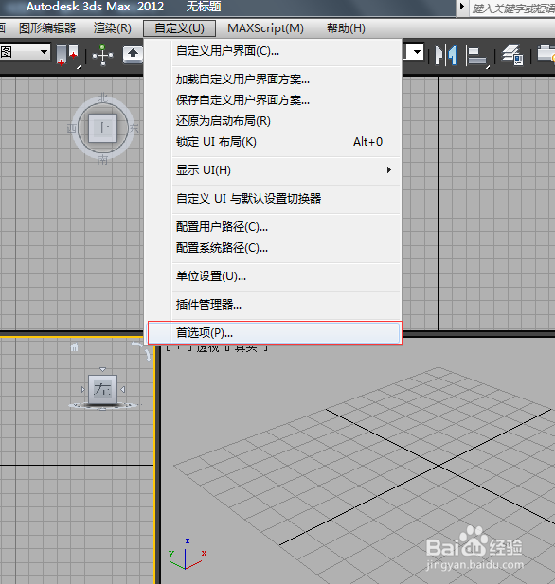Click ViewCube south compass label 南
This screenshot has width=555, height=584.
pos(103,160)
